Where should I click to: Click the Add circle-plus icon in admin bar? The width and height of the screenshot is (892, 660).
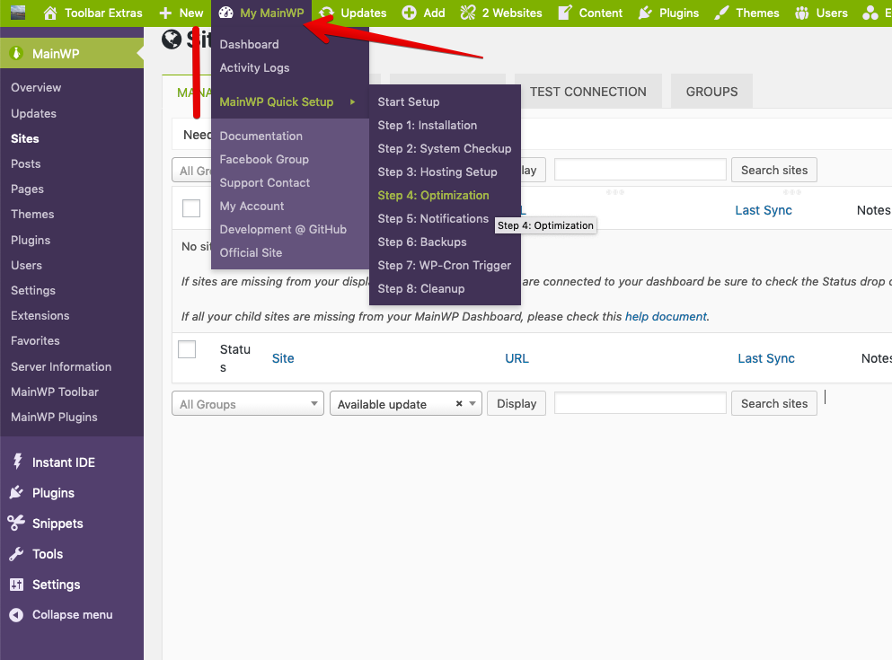(409, 13)
